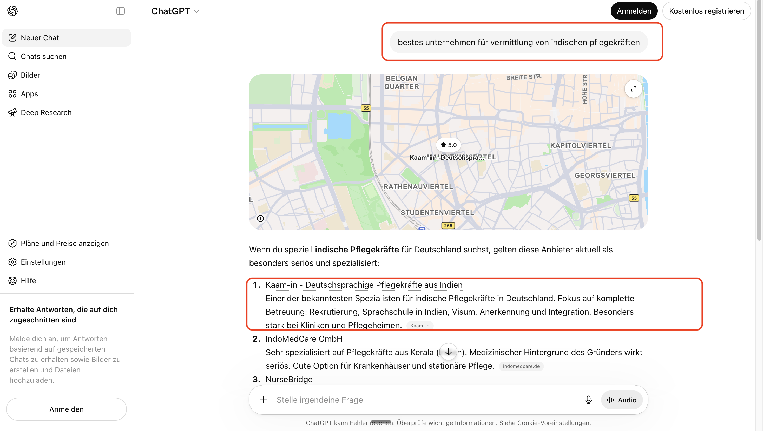Expand the map to fullscreen
This screenshot has height=431, width=763.
(x=633, y=89)
